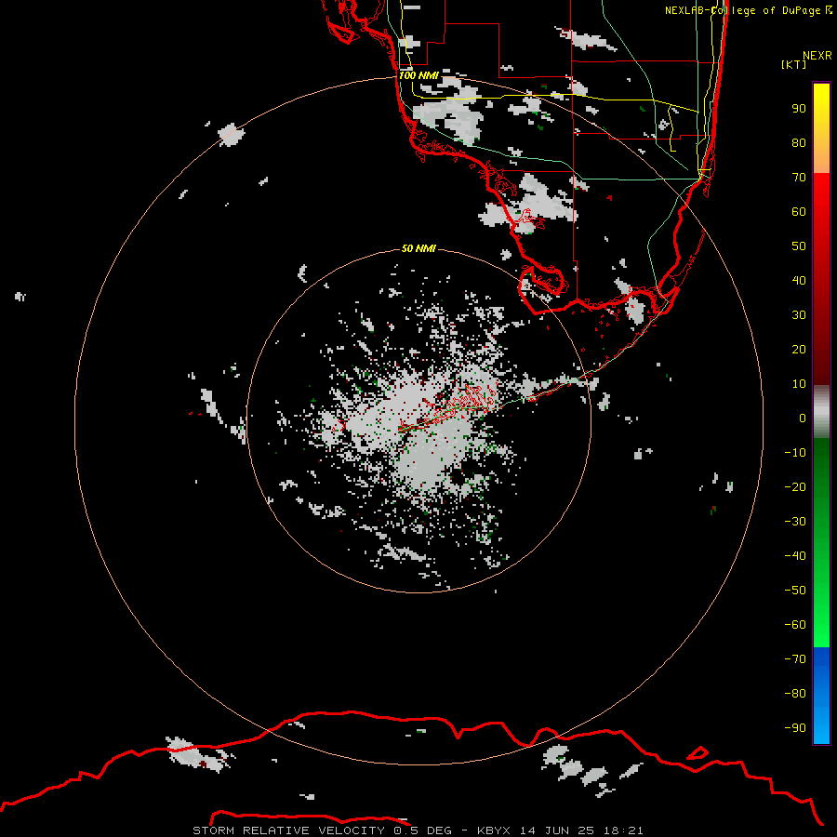The width and height of the screenshot is (837, 837).
Task: Click the -50 value on the color scale
Action: [x=795, y=591]
